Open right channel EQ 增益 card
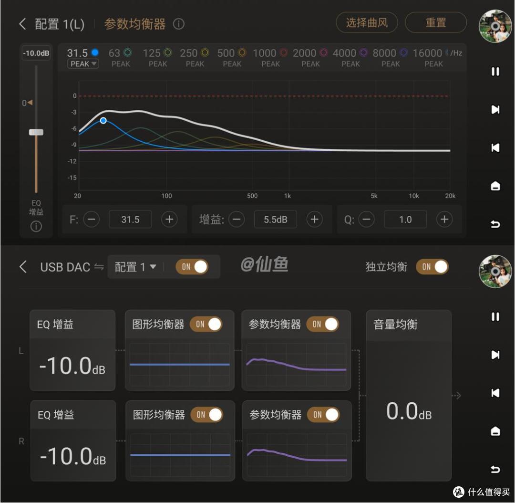The width and height of the screenshot is (515, 503). [x=73, y=440]
